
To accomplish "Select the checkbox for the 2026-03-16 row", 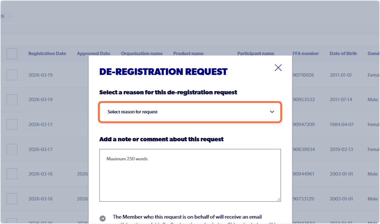I will click(x=12, y=174).
